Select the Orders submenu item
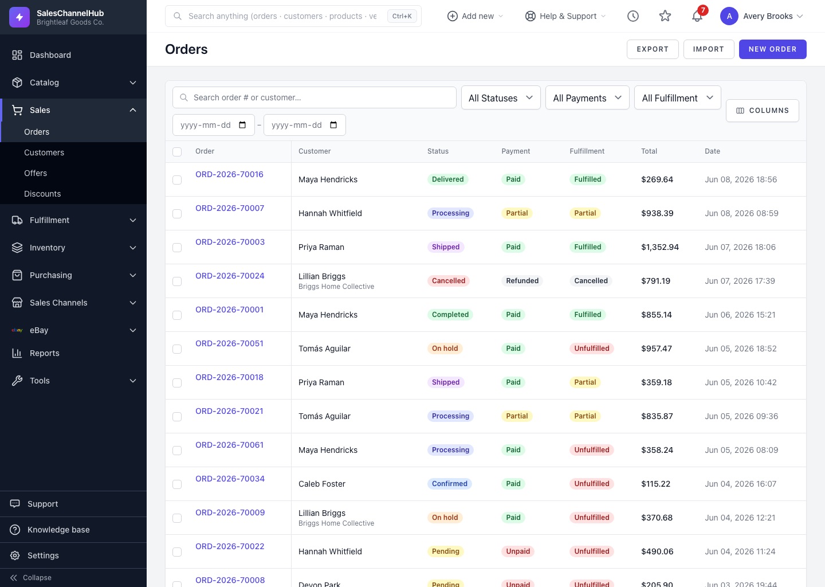The image size is (825, 587). 37,132
